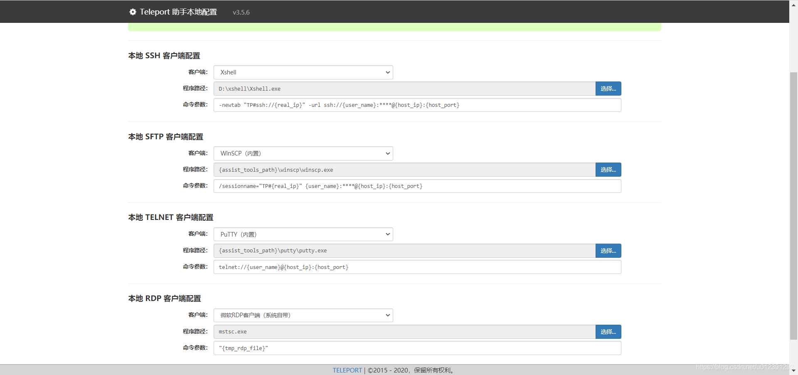Click 选择 button for winscp.exe path
This screenshot has height=375, width=798.
click(x=608, y=170)
